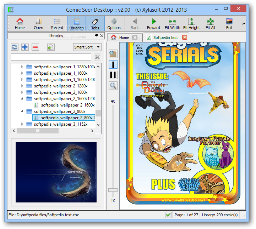Expand softpedia_wallpaper_1_1280x1024 folder
Image resolution: width=256 pixels, height=229 pixels.
pyautogui.click(x=22, y=67)
